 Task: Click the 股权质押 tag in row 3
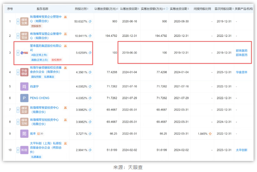[x=56, y=60]
